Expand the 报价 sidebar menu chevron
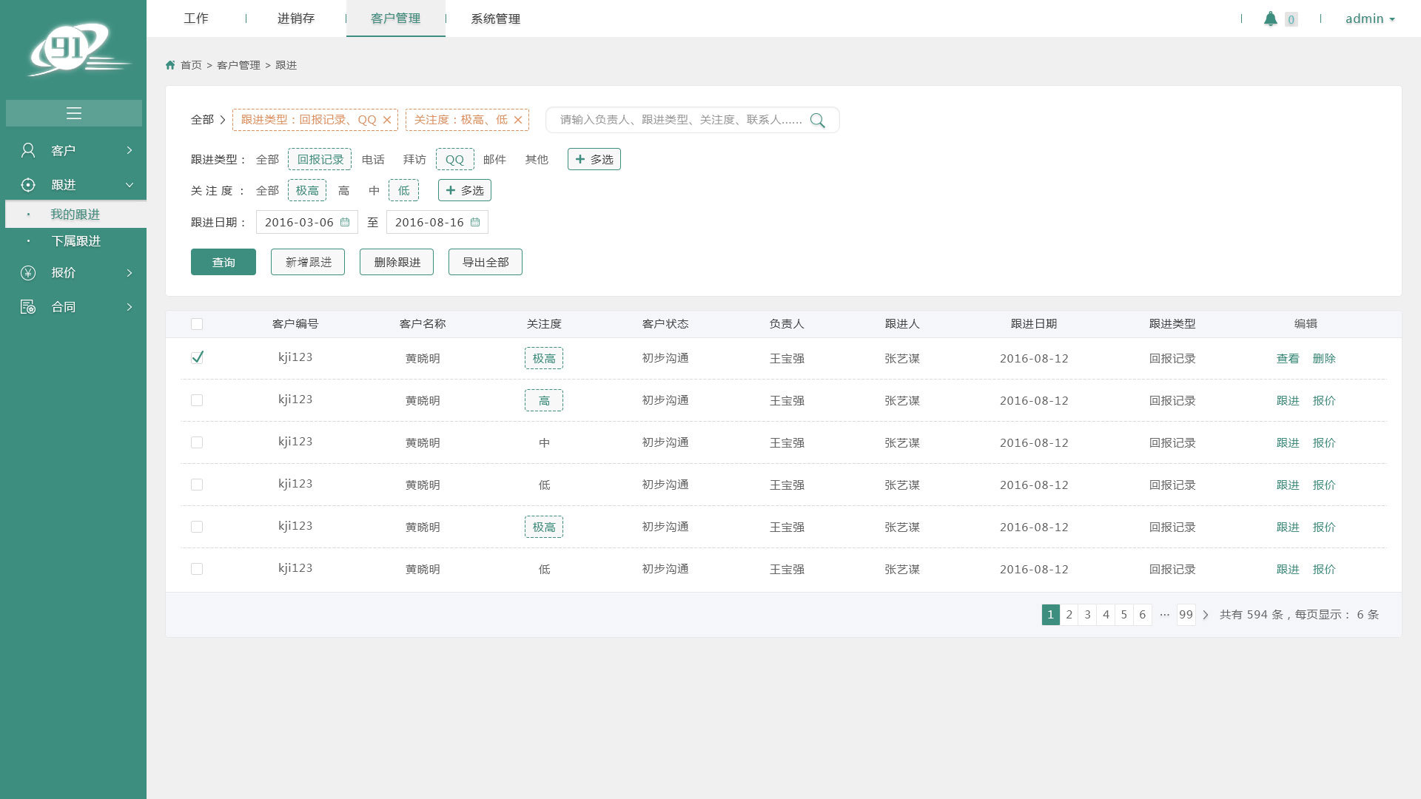1421x799 pixels. point(130,273)
